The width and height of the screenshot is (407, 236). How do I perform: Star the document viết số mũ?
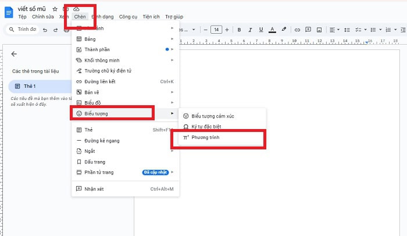click(55, 9)
